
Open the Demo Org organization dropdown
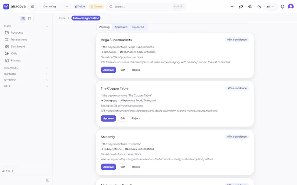[x=50, y=7]
